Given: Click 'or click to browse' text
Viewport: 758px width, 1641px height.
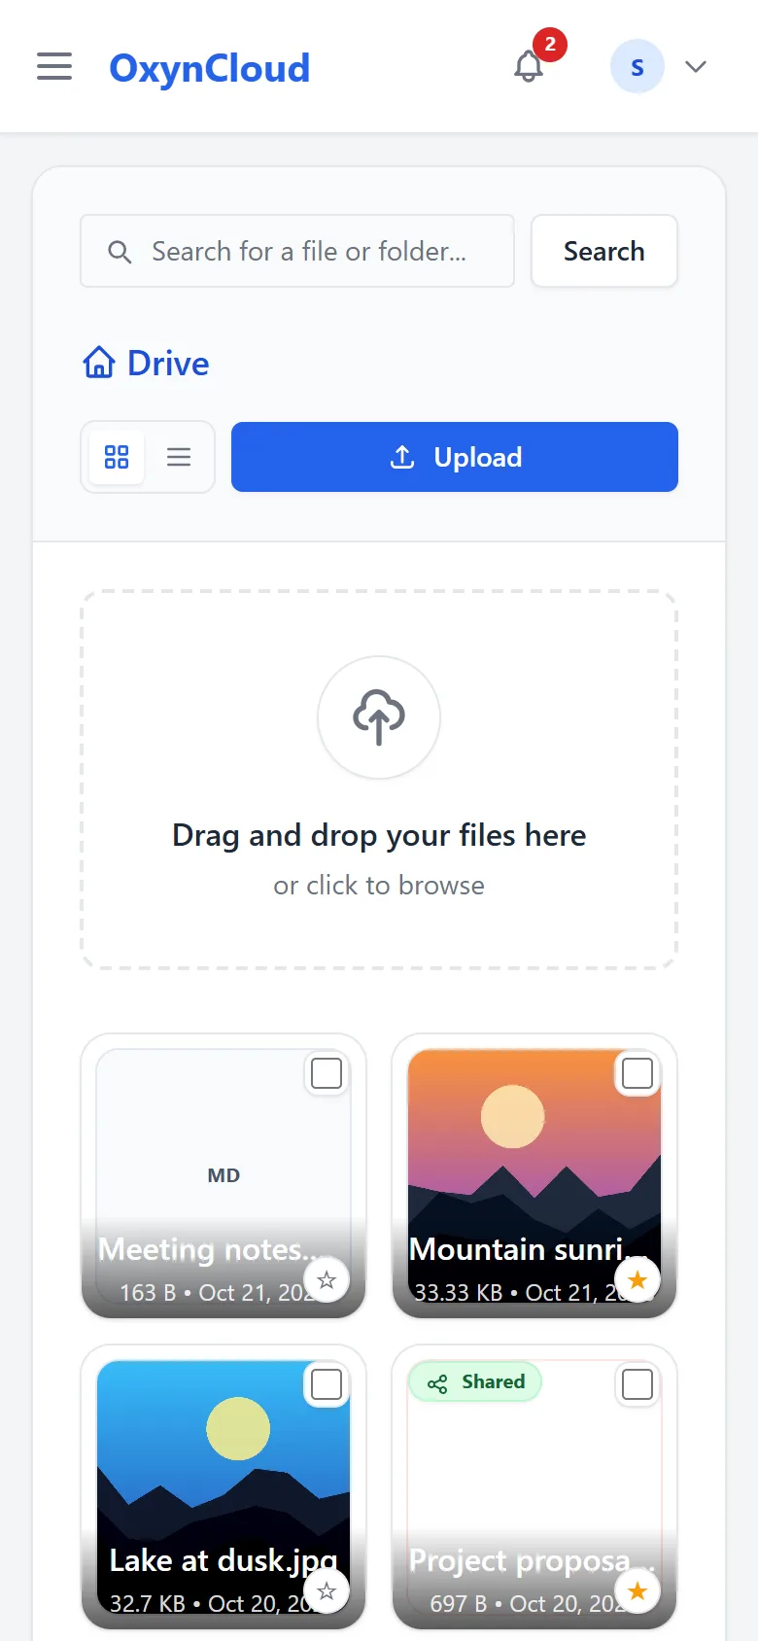Looking at the screenshot, I should click(x=379, y=885).
